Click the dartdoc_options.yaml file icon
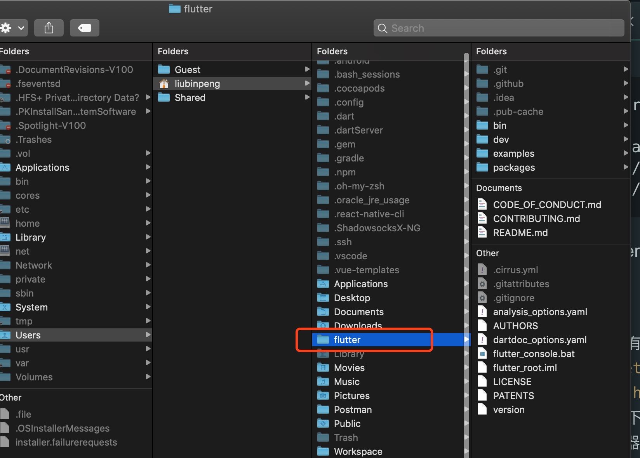Viewport: 640px width, 458px height. [482, 340]
